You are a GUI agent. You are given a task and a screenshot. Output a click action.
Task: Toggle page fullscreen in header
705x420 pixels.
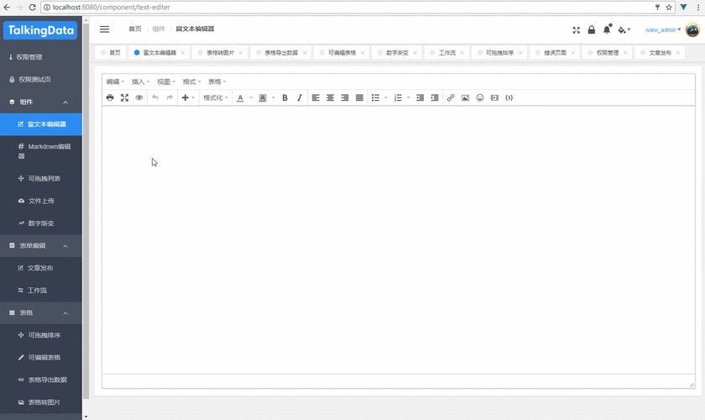click(577, 30)
